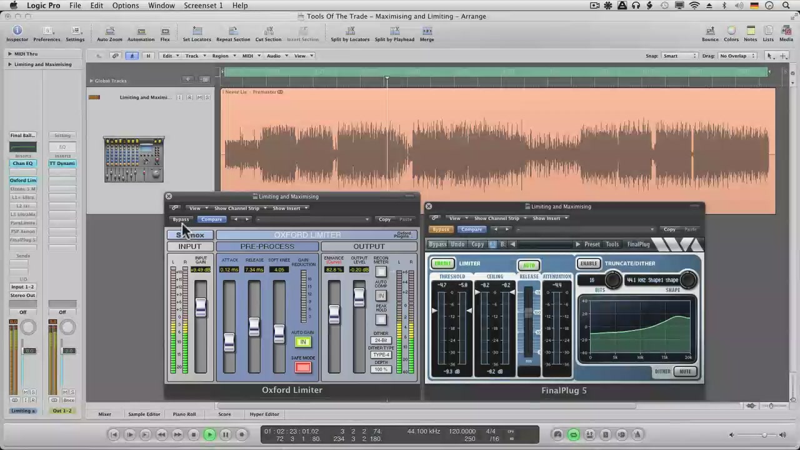This screenshot has width=800, height=450.
Task: Click the transport Pause button
Action: coord(226,434)
